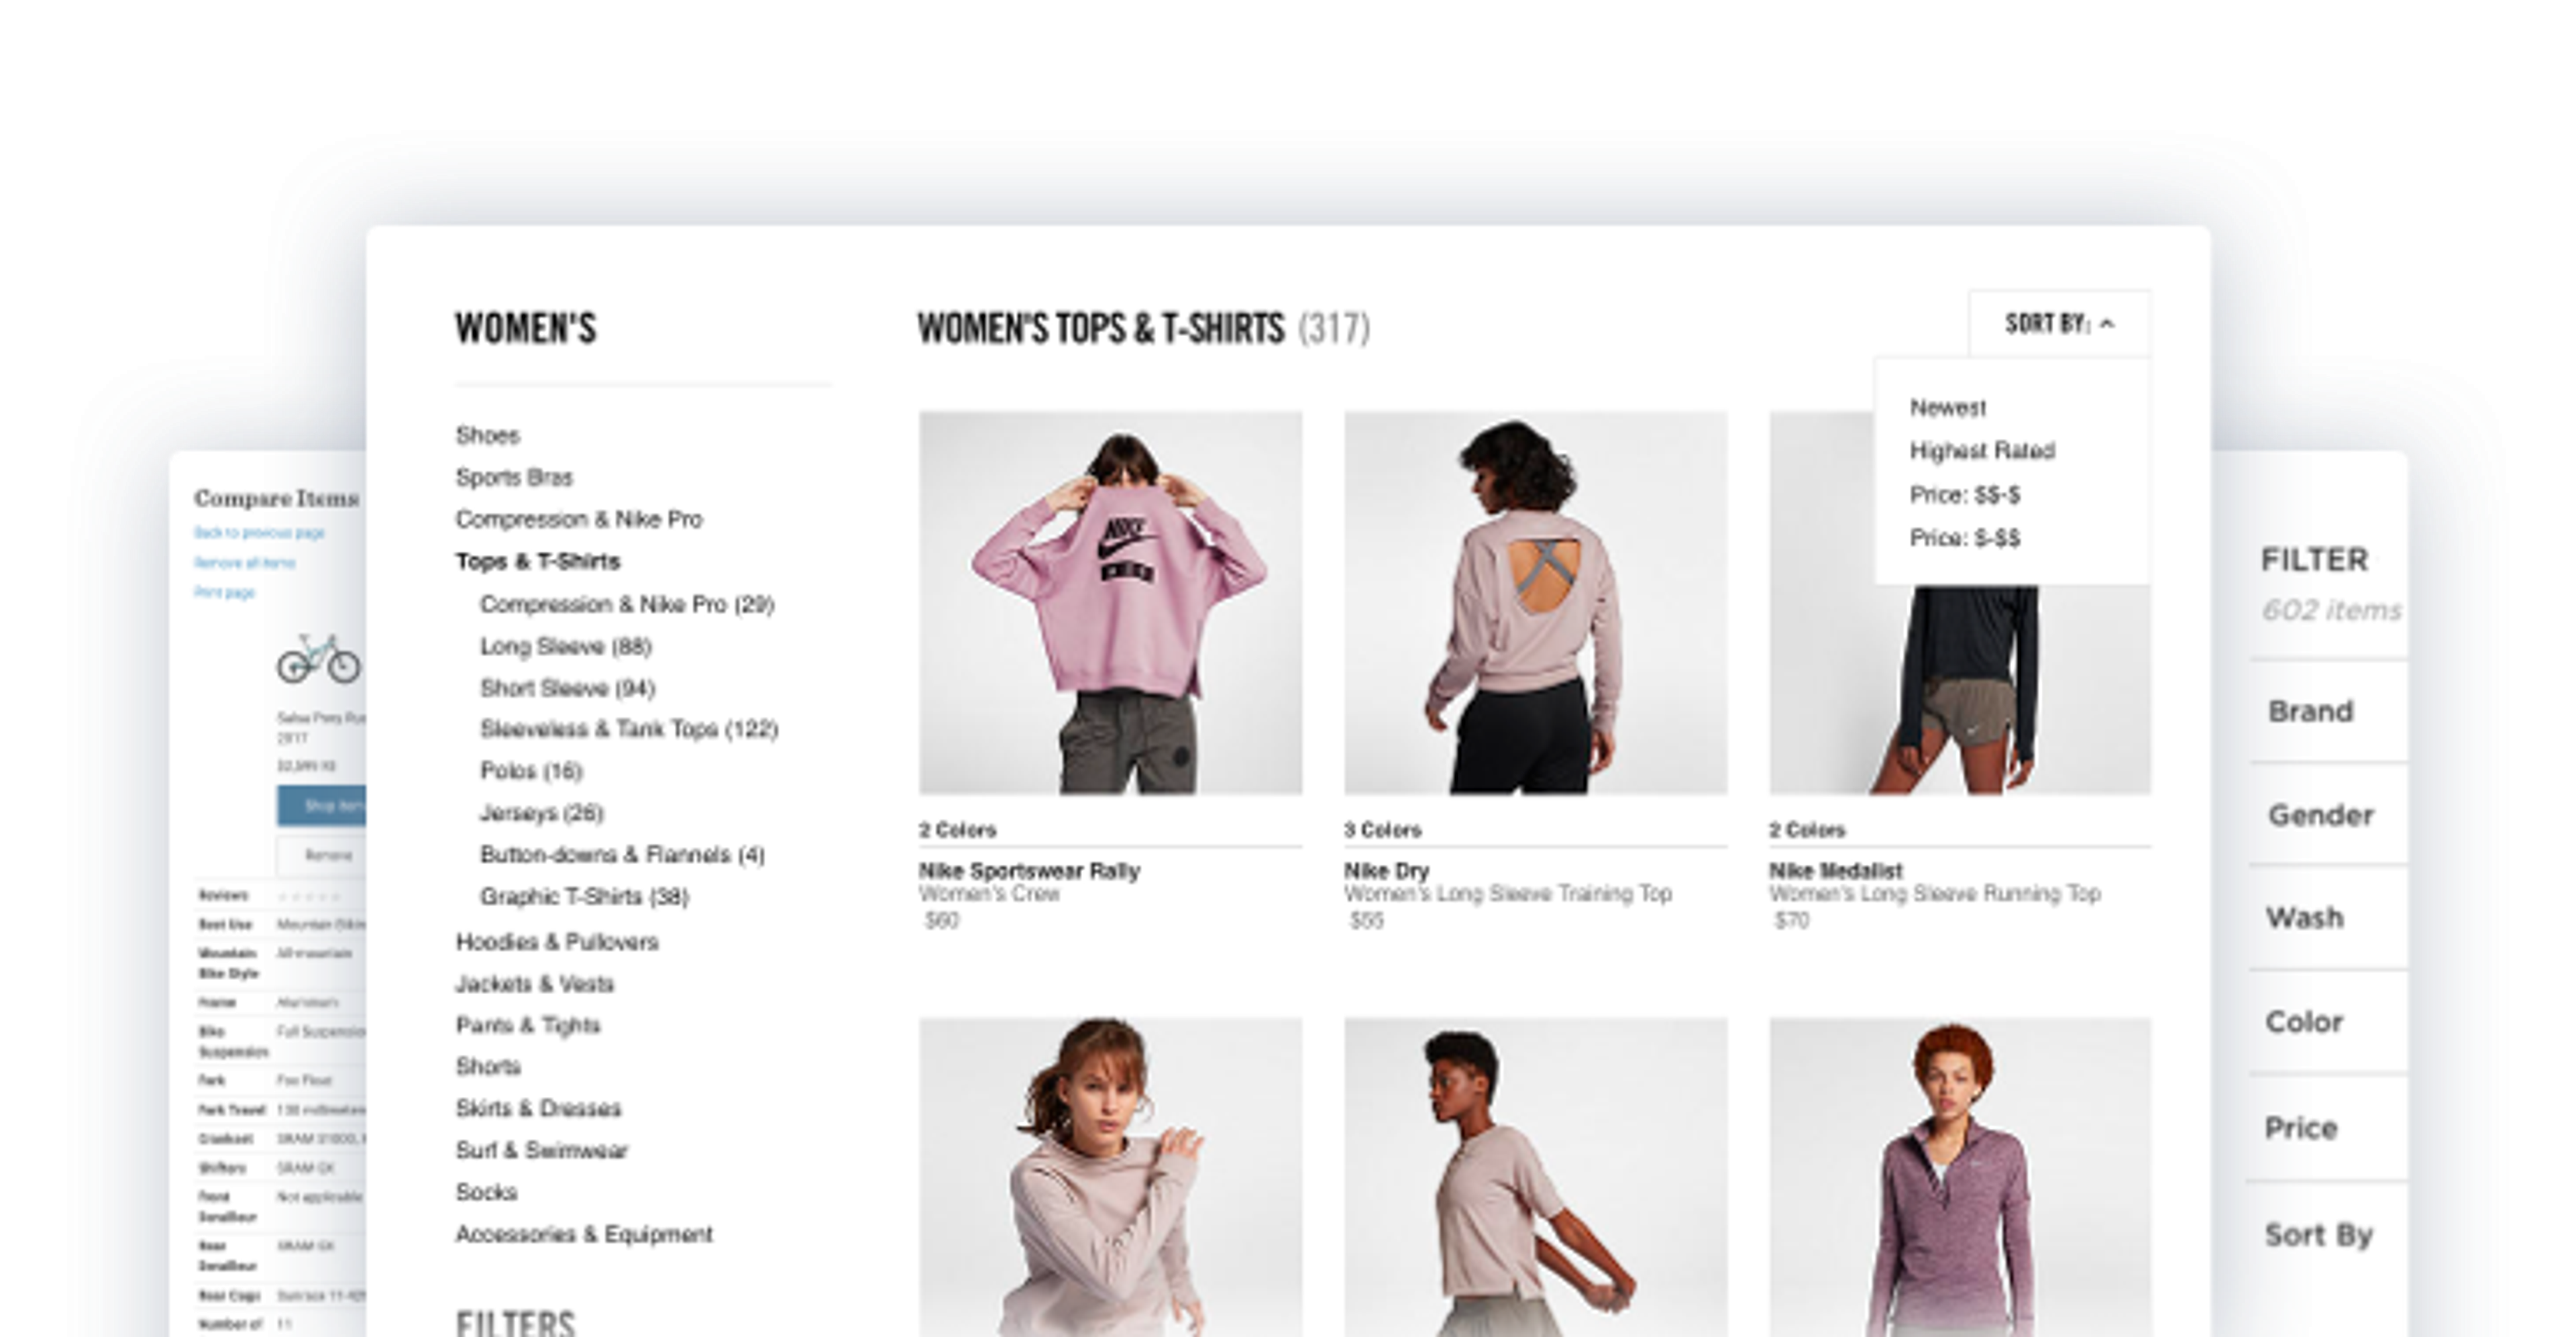2576x1337 pixels.
Task: Sort by Price: $-$$
Action: point(1964,538)
